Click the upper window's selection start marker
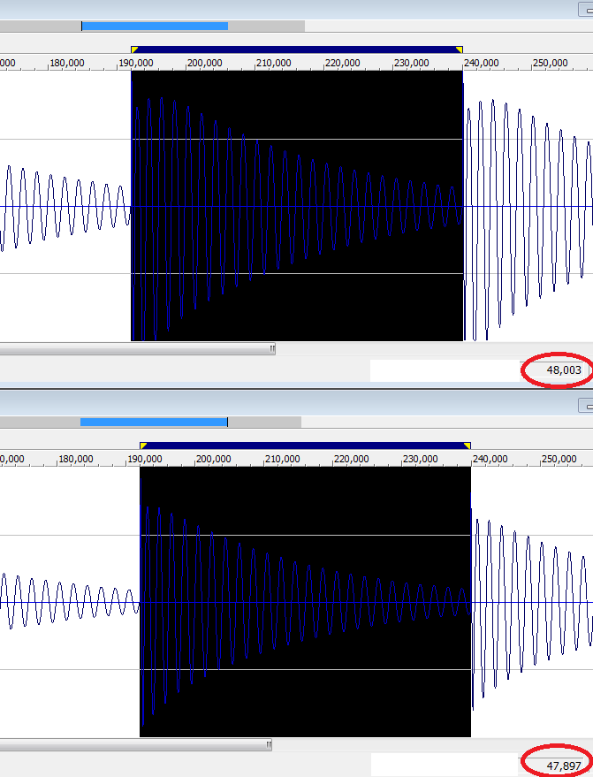This screenshot has height=777, width=593. point(134,50)
